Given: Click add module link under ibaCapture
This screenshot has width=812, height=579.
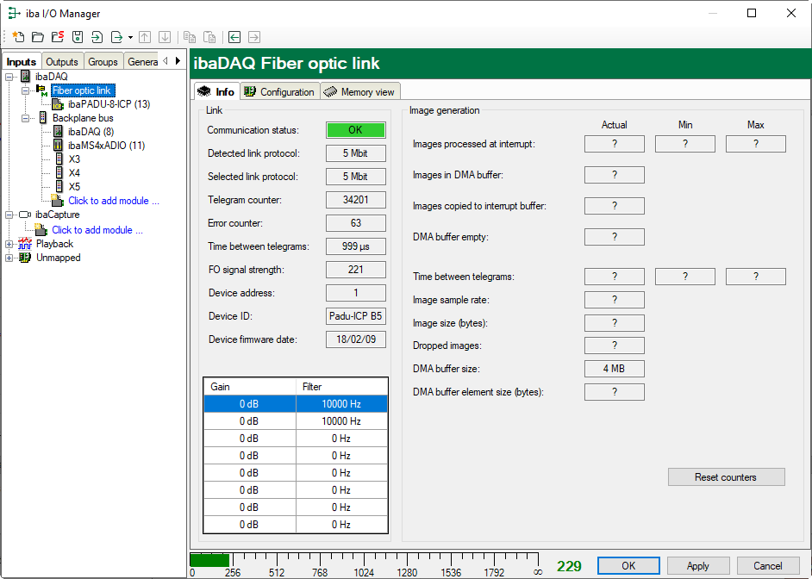Looking at the screenshot, I should pyautogui.click(x=97, y=230).
